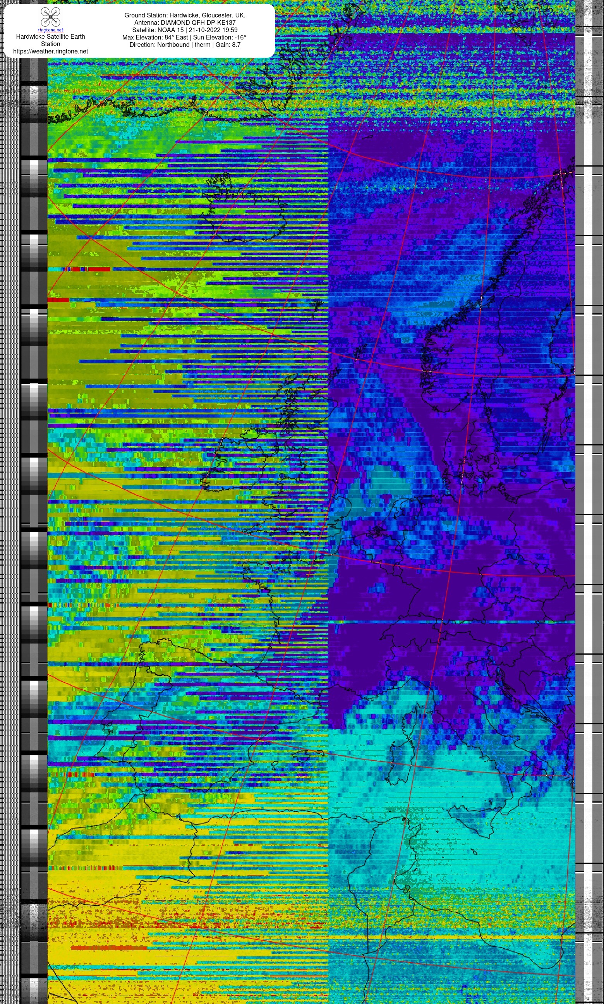This screenshot has width=604, height=1004.
Task: Click the Satellite NOAA 15 date line
Action: [x=185, y=30]
